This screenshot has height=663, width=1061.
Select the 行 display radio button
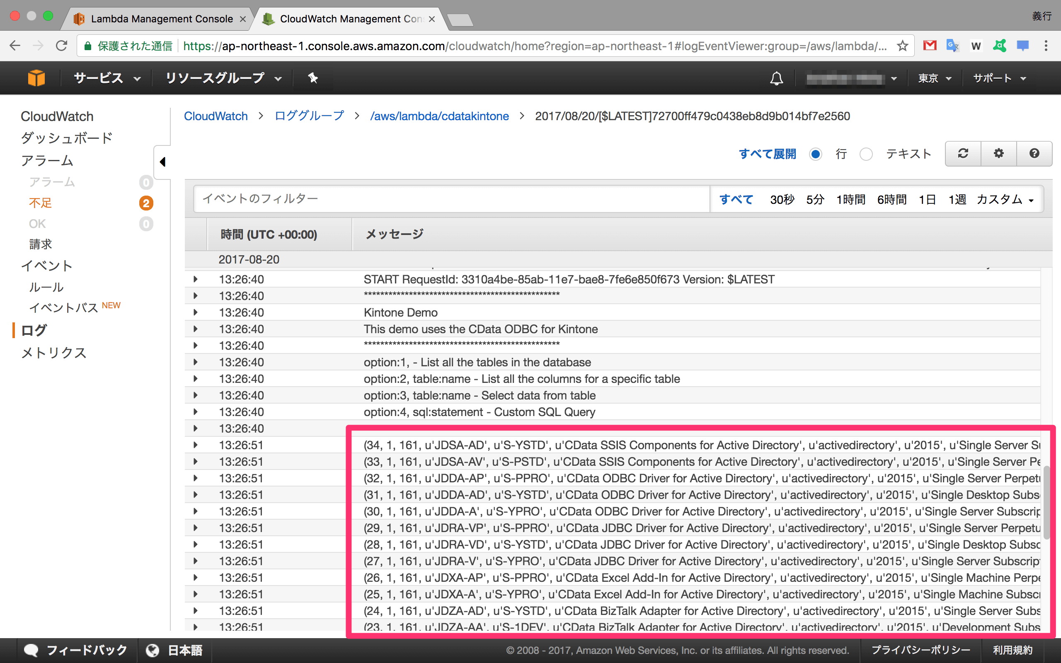[816, 154]
